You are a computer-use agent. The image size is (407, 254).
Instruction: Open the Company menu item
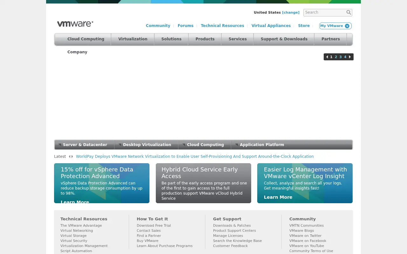coord(77,52)
